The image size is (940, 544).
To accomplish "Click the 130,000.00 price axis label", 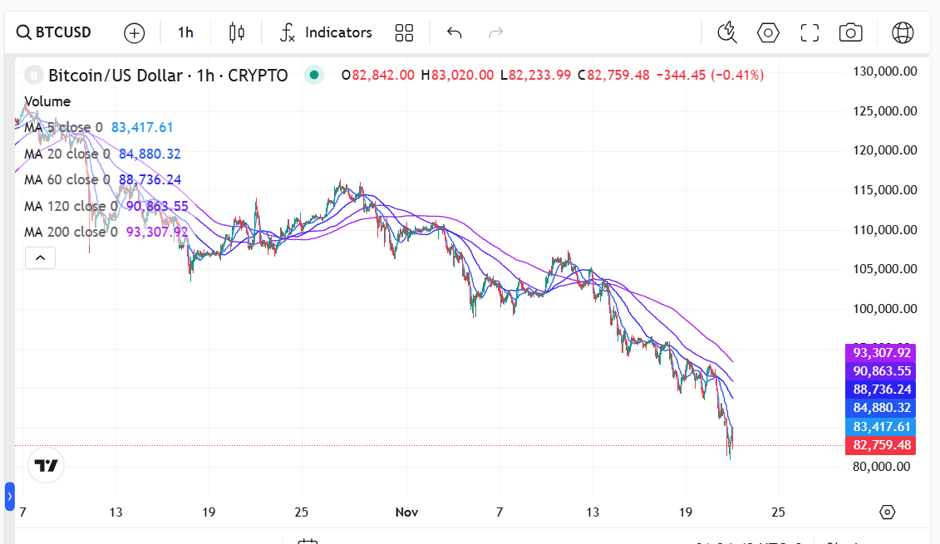I will click(x=885, y=71).
